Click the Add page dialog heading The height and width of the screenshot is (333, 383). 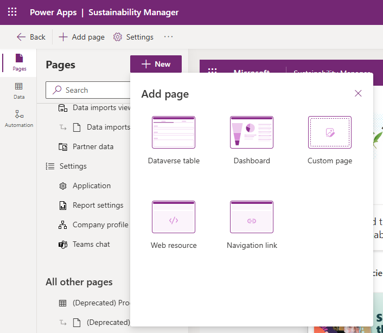pyautogui.click(x=165, y=94)
